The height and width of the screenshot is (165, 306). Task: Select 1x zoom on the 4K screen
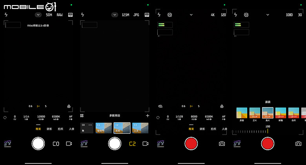tap(191, 106)
